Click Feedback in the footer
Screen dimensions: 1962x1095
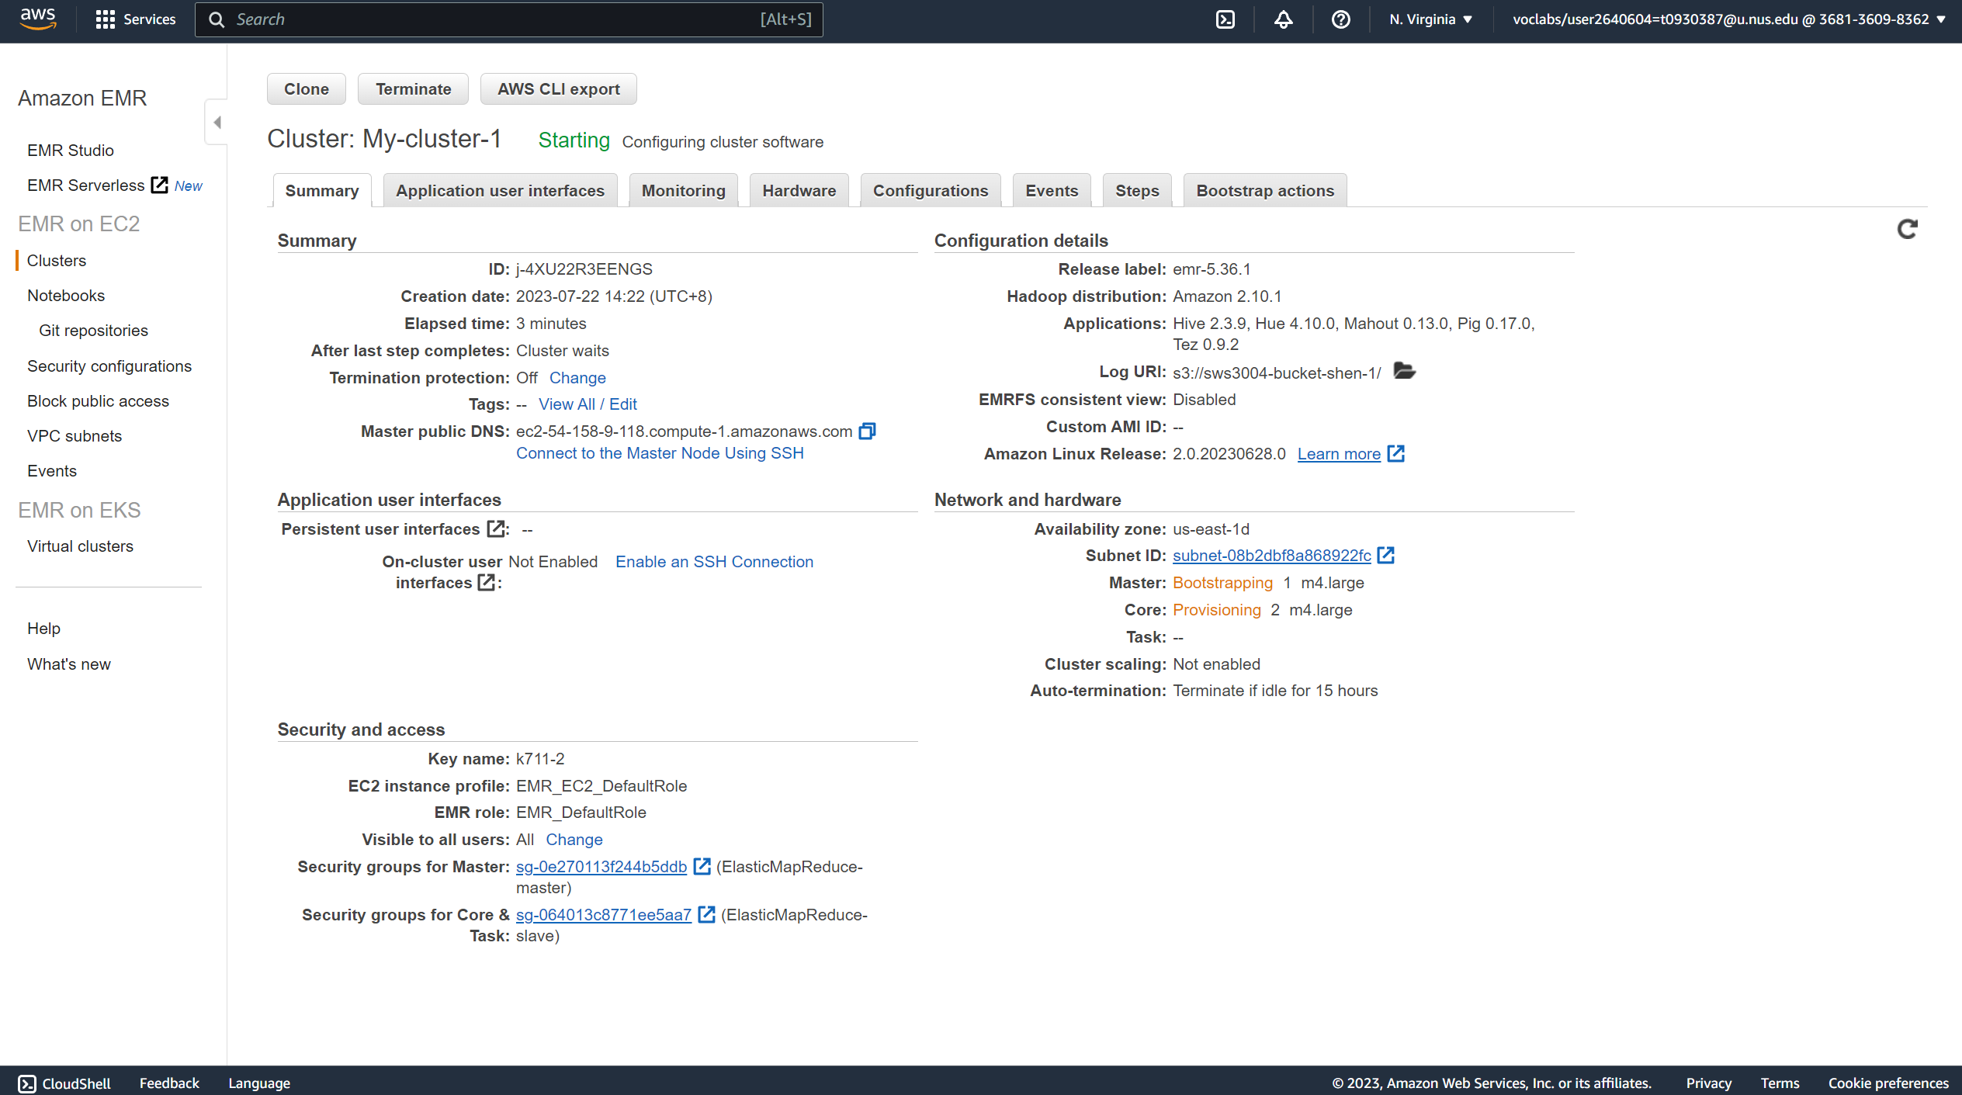(x=169, y=1083)
